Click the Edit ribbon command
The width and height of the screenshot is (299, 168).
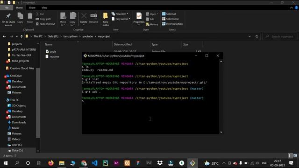click(150, 19)
